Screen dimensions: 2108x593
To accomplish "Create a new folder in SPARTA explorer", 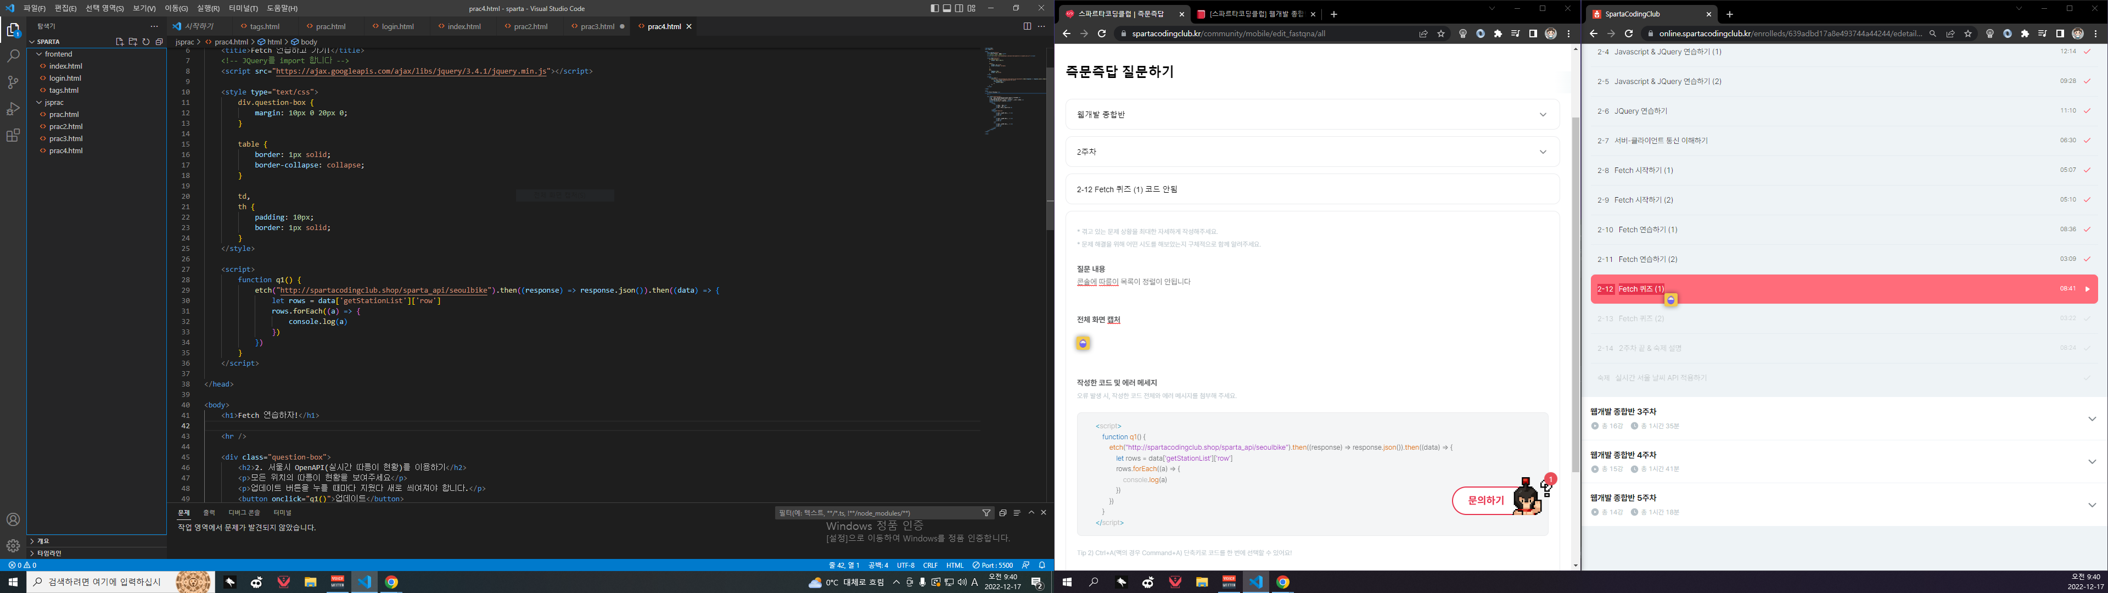I will click(132, 42).
